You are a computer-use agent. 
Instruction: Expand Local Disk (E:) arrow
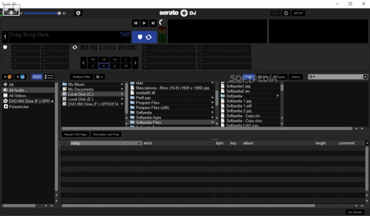(x=122, y=99)
